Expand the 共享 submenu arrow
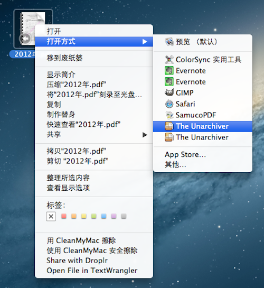The height and width of the screenshot is (288, 264). pyautogui.click(x=145, y=135)
